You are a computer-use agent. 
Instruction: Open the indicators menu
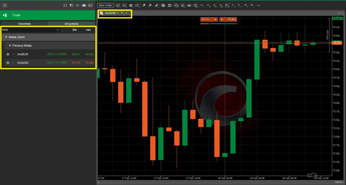click(x=157, y=5)
